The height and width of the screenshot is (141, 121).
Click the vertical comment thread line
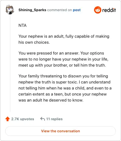[10, 63]
